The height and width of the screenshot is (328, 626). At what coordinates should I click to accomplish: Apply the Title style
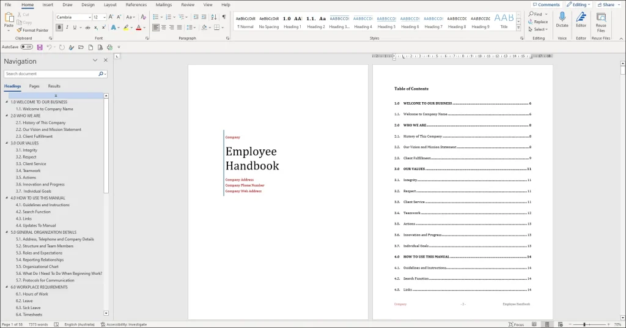[504, 23]
